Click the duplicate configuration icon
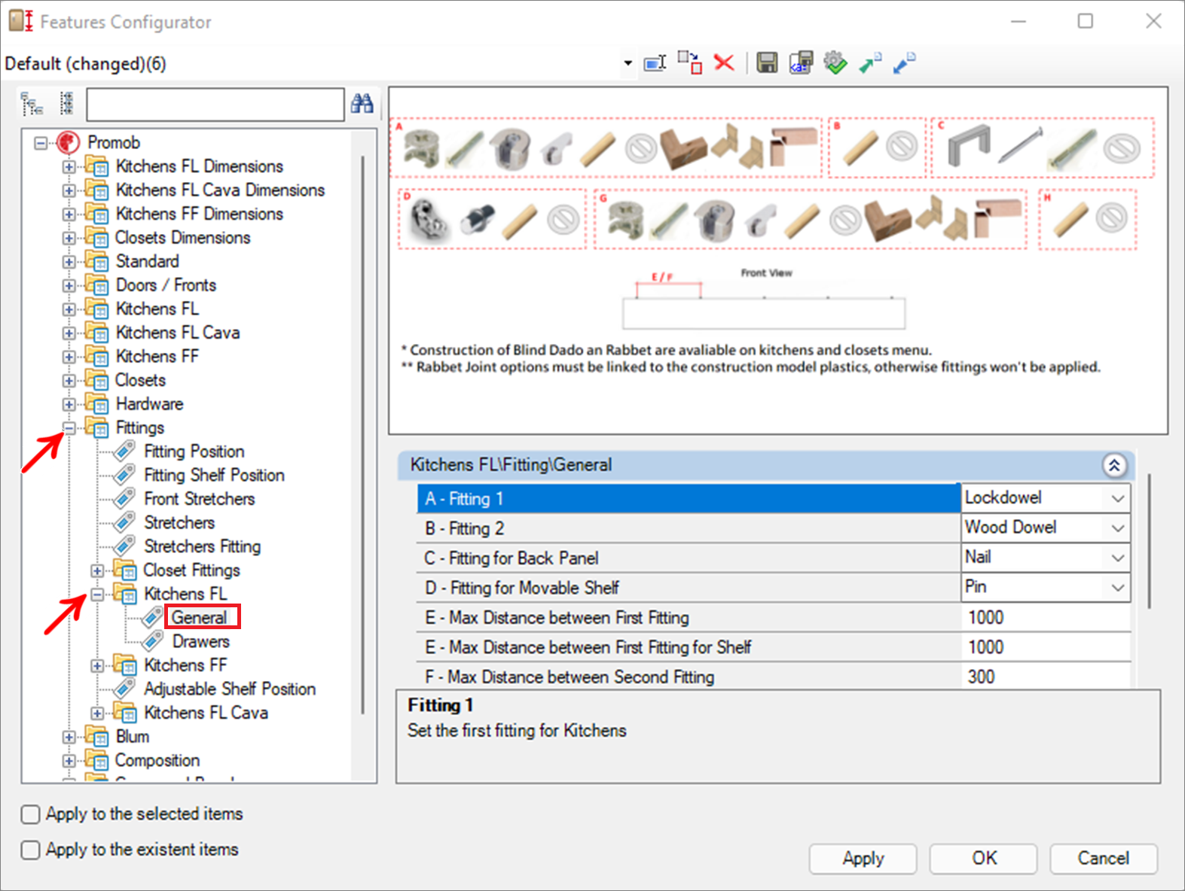 pyautogui.click(x=689, y=62)
